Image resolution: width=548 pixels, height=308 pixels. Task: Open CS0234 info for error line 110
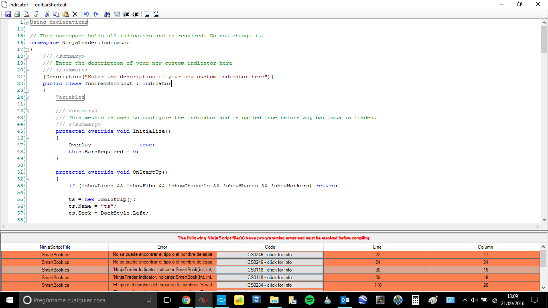(x=270, y=285)
